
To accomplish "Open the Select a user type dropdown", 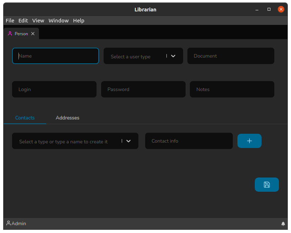I will (143, 56).
